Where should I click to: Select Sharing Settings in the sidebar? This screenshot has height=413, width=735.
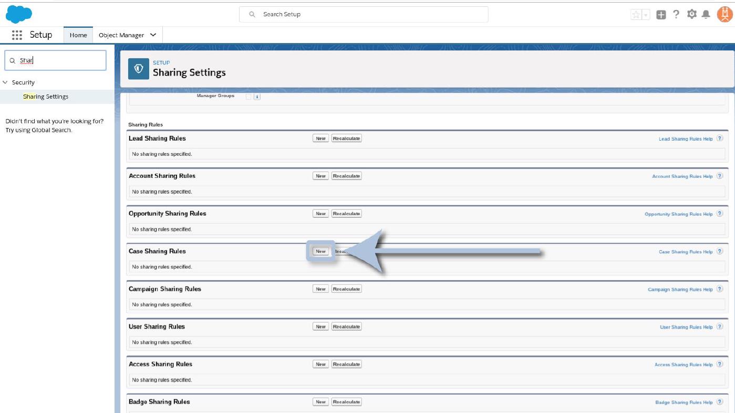tap(46, 97)
